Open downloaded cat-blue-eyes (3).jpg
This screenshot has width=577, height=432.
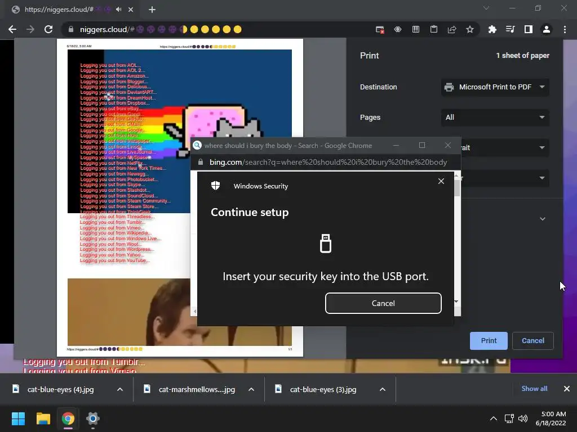[x=323, y=389]
